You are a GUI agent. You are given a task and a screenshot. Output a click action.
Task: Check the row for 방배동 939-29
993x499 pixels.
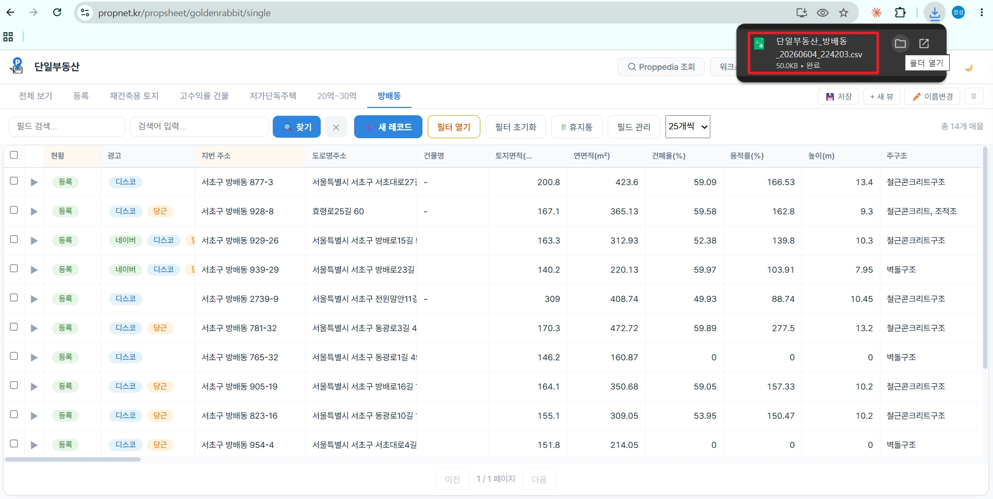click(x=14, y=269)
